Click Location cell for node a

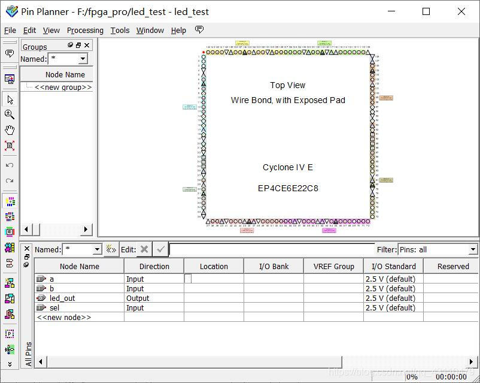point(214,279)
